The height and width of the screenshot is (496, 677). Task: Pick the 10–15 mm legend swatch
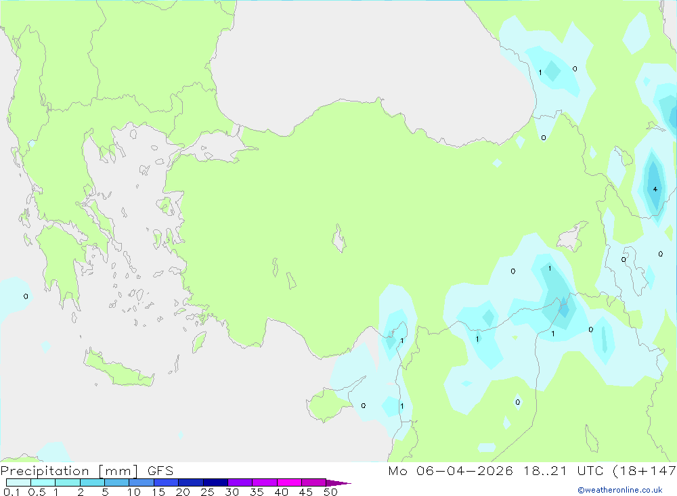coord(141,482)
